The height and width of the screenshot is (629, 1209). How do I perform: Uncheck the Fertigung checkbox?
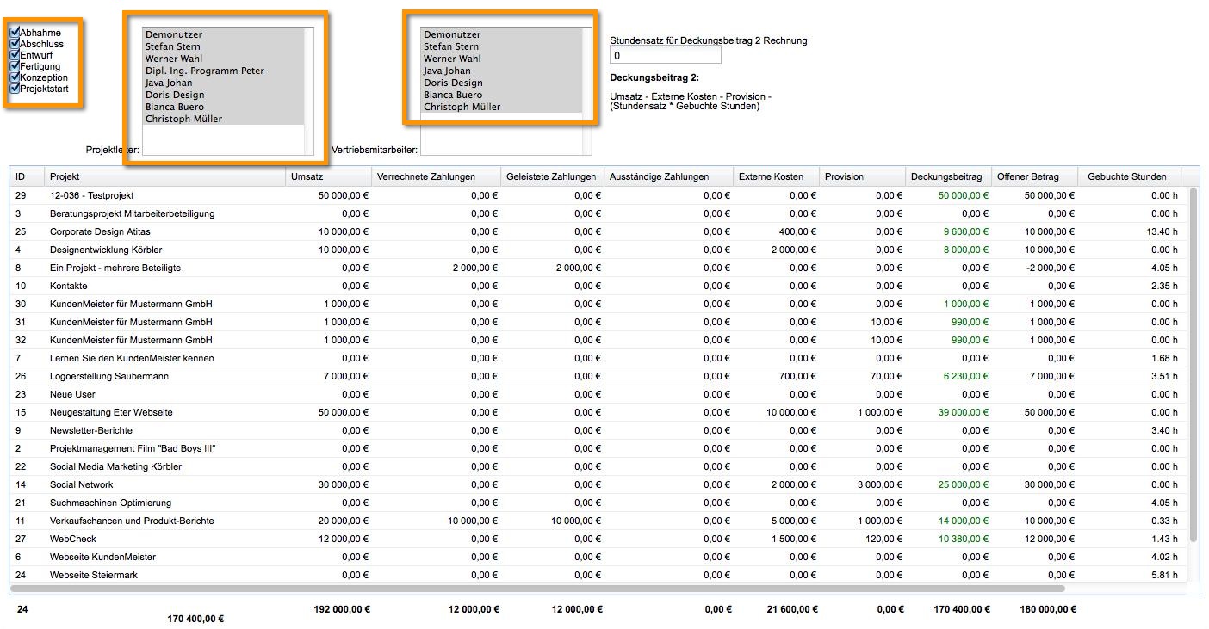[x=15, y=66]
